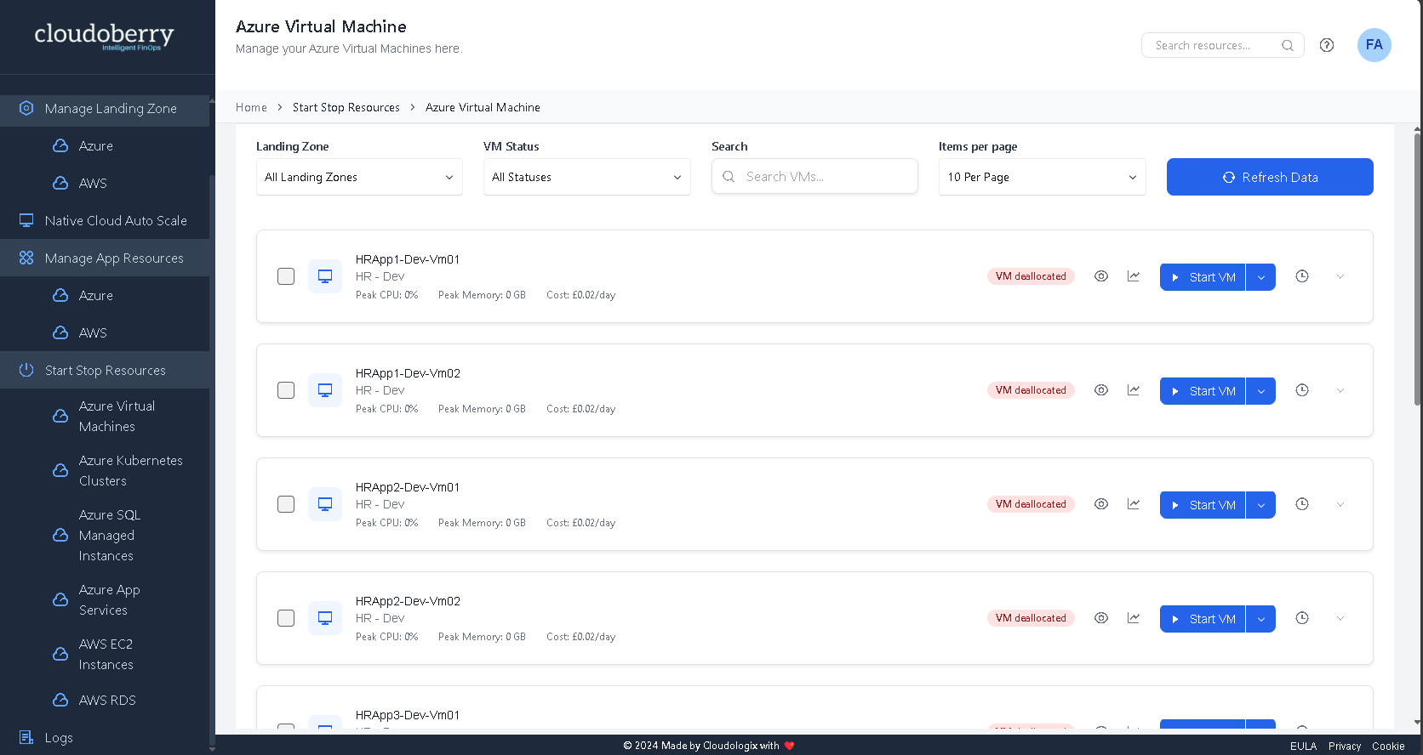Click the VM monitor icon for HRApp1-Dev-Vm01
The width and height of the screenshot is (1423, 755).
325,276
